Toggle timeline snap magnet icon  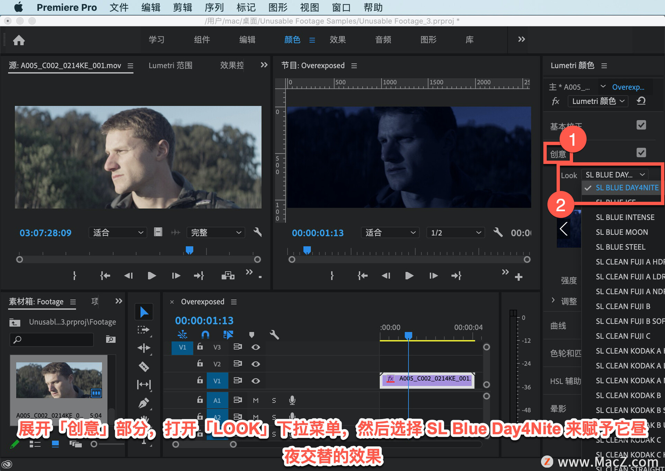point(205,334)
